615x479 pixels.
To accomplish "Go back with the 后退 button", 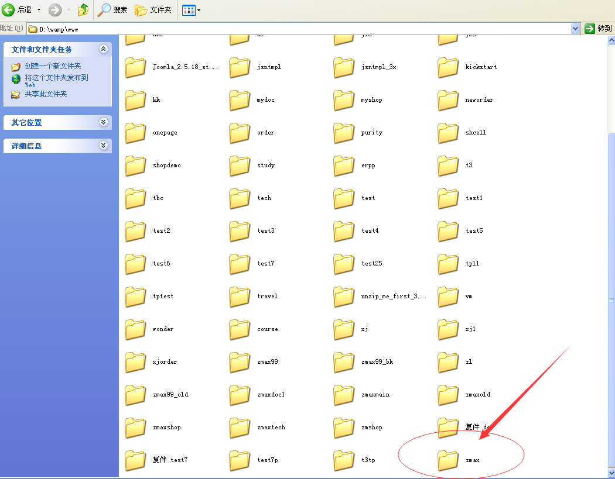I will 16,9.
